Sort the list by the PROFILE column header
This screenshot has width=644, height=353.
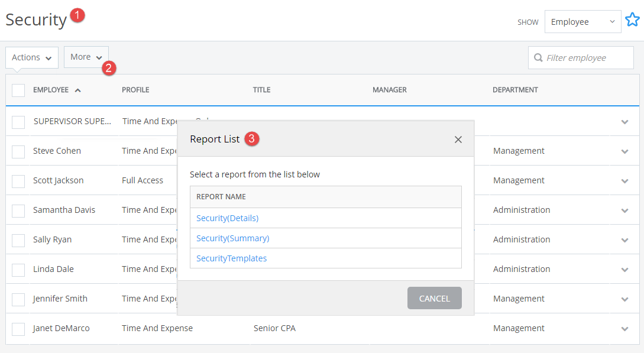[135, 90]
